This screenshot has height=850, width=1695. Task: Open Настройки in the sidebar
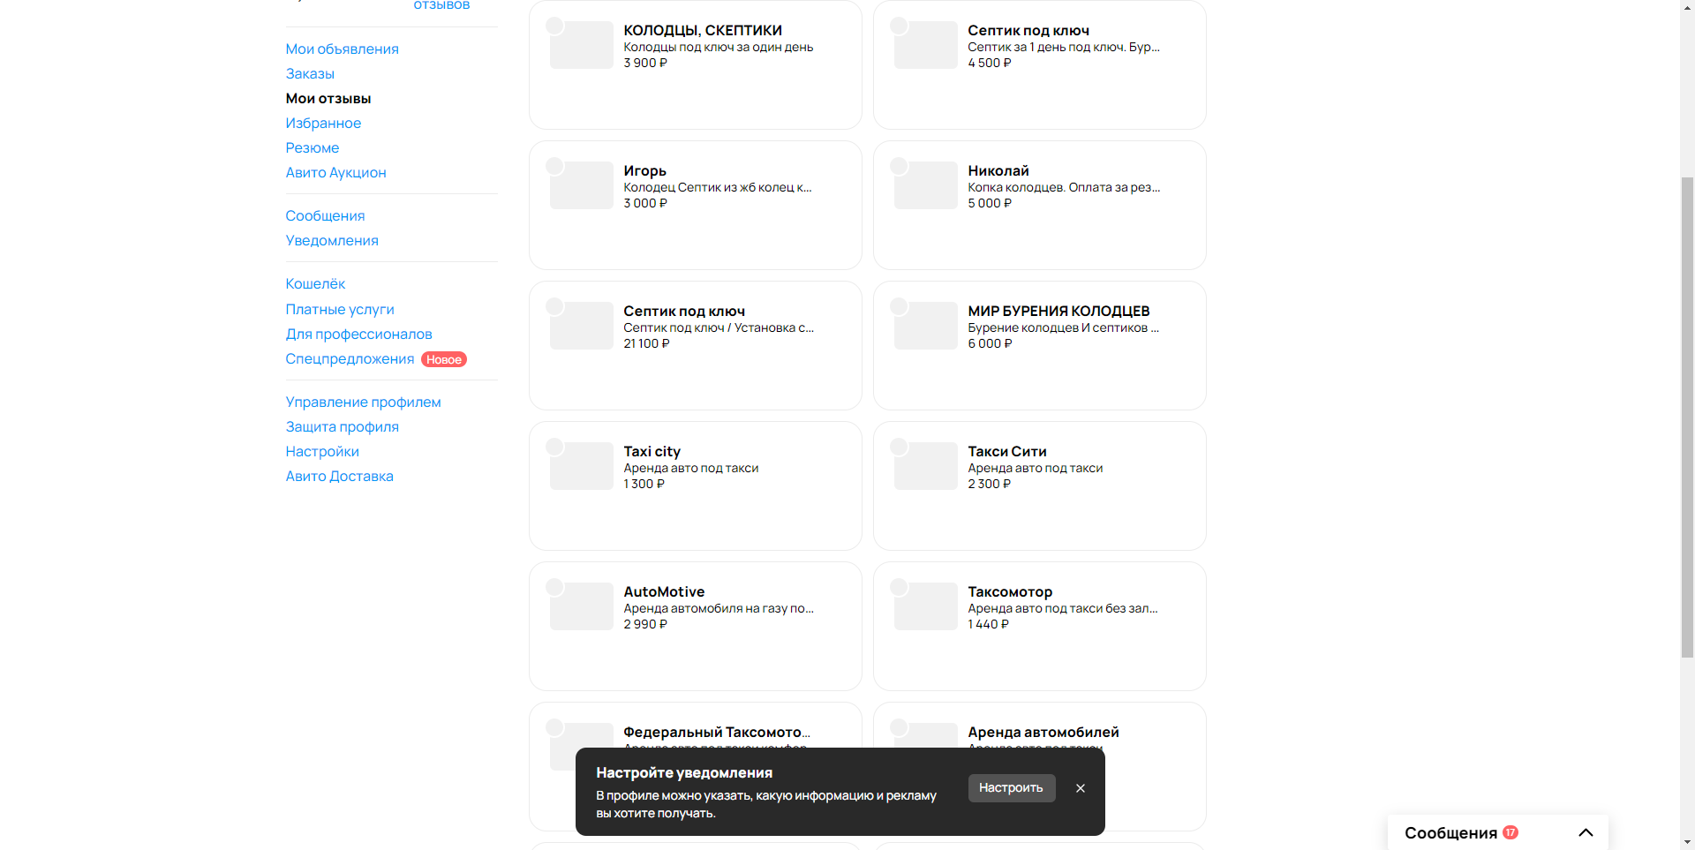[322, 452]
